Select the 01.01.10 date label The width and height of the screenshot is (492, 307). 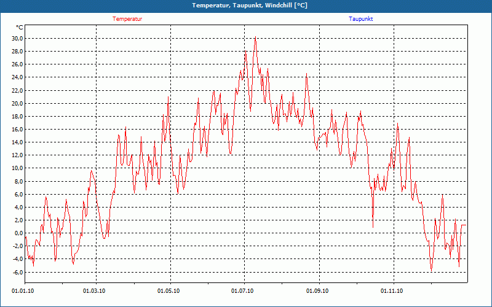[23, 291]
